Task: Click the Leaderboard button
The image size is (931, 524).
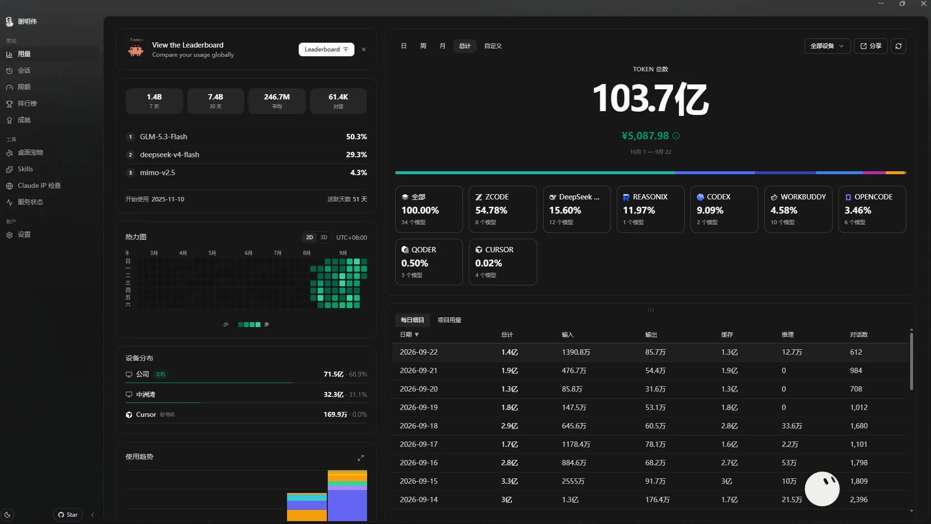Action: (x=326, y=49)
